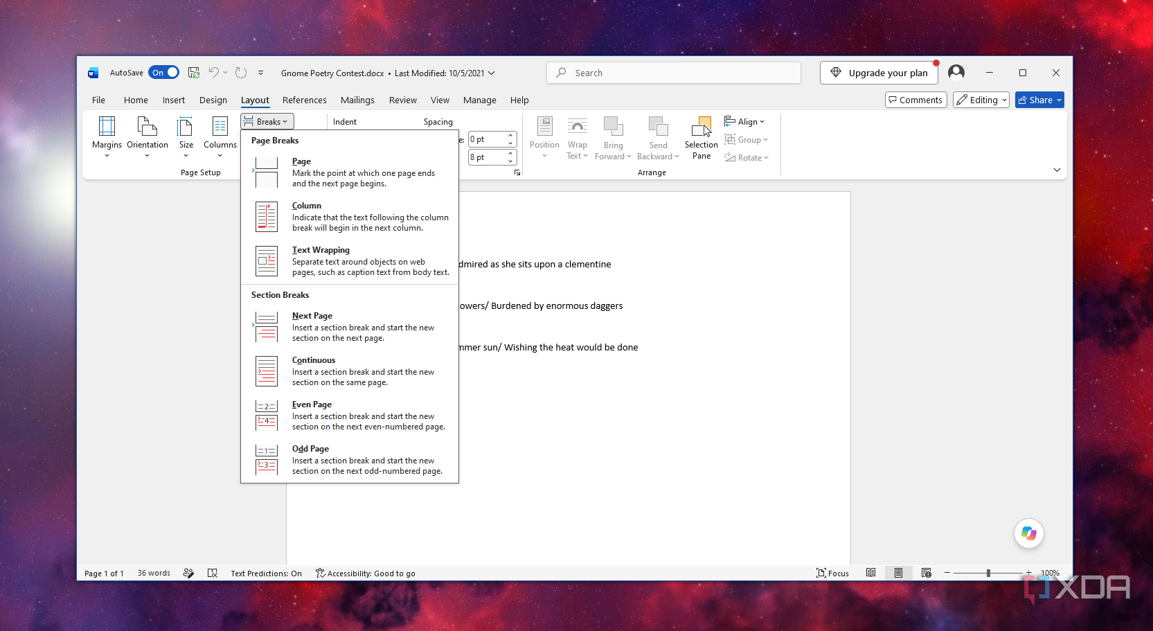Click the Comments button
The image size is (1153, 631).
(x=915, y=100)
